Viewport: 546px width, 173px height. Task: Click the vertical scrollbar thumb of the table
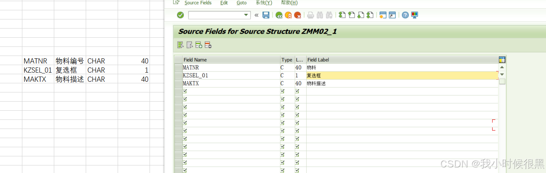502,81
